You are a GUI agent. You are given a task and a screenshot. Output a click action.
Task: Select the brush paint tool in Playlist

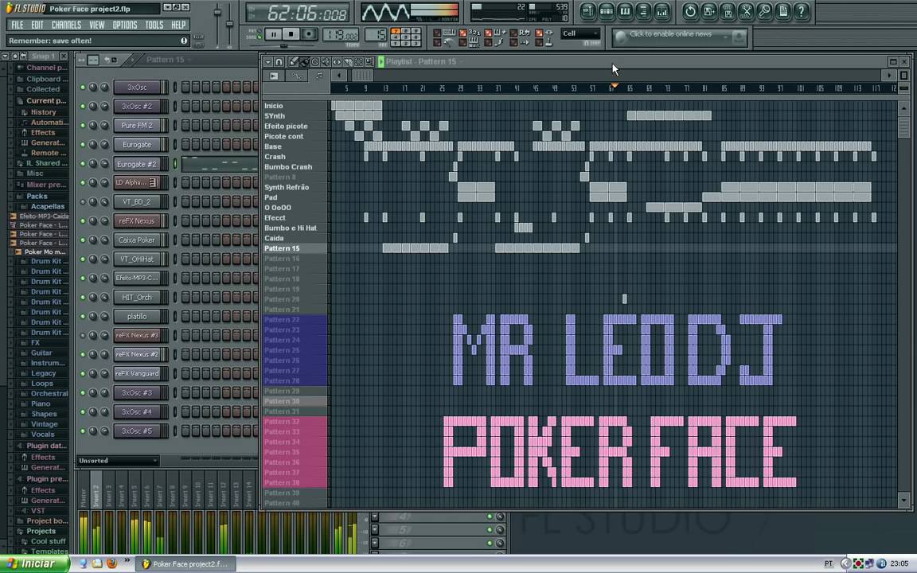coord(304,61)
